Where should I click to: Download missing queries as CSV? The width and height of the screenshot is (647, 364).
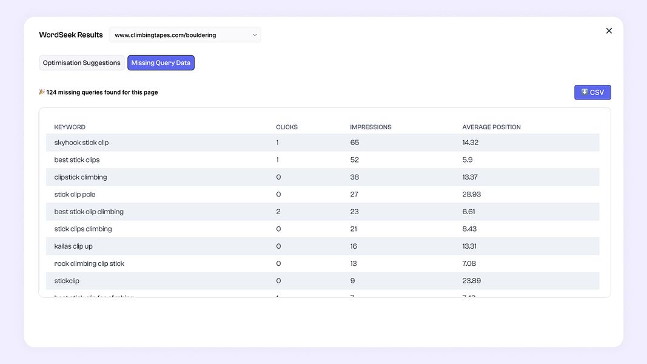tap(592, 92)
